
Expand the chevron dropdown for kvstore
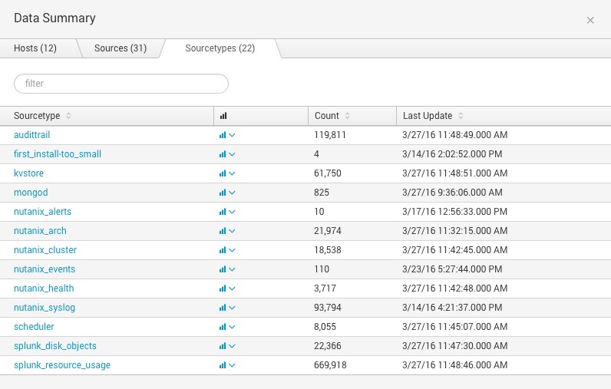coord(232,173)
